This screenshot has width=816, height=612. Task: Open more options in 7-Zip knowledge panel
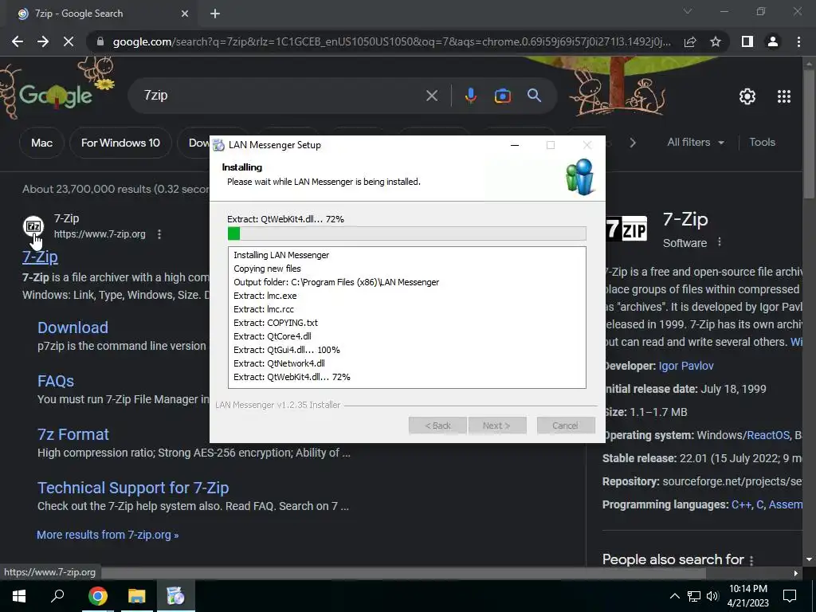pos(720,242)
